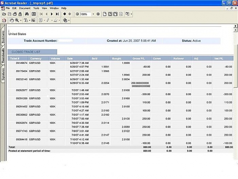Screen dimensions: 238x179
Task: Click the CLOSED TRADE LIST heading
Action: (x=26, y=52)
